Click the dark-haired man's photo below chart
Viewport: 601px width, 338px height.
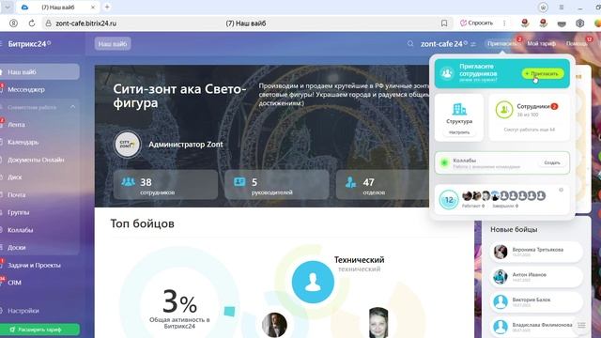coord(274,325)
